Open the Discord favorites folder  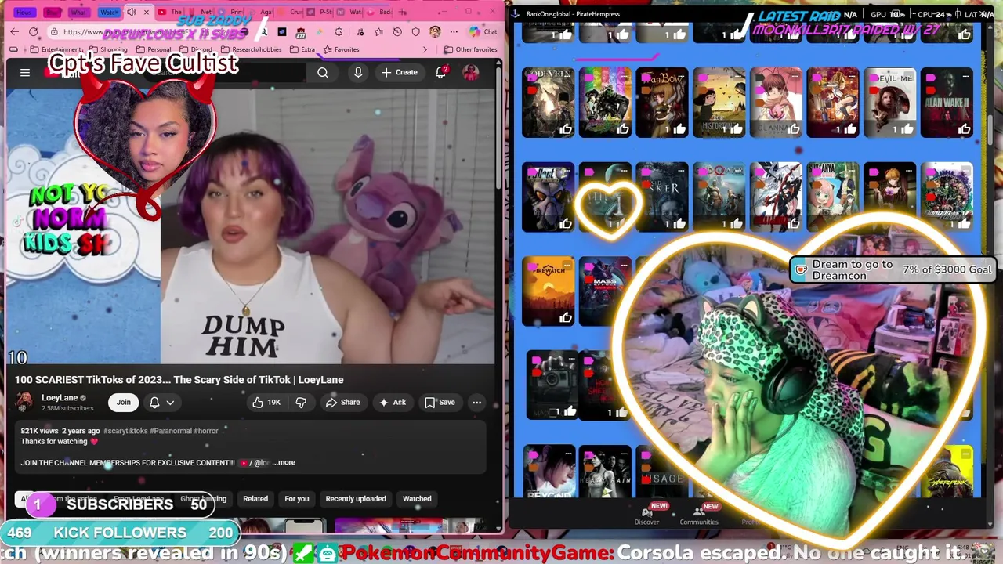click(196, 49)
